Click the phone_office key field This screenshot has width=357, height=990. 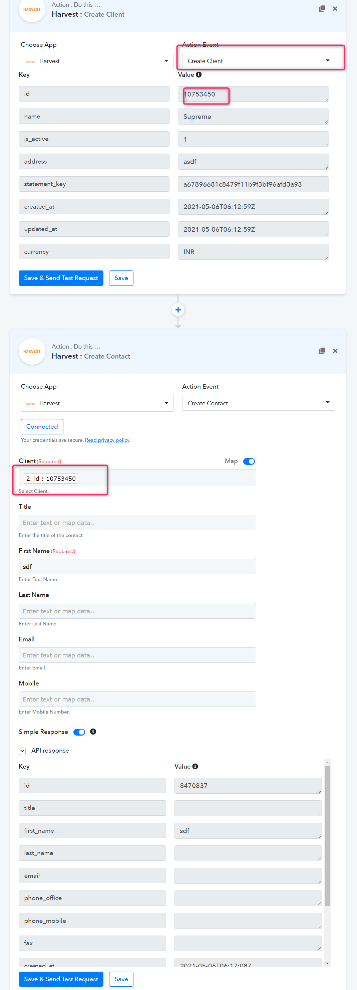(92, 898)
